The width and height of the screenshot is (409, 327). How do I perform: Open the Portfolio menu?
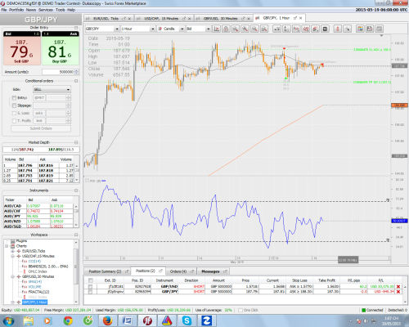(x=16, y=10)
